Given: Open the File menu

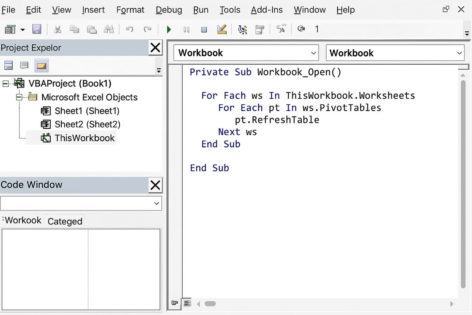Looking at the screenshot, I should pyautogui.click(x=8, y=10).
